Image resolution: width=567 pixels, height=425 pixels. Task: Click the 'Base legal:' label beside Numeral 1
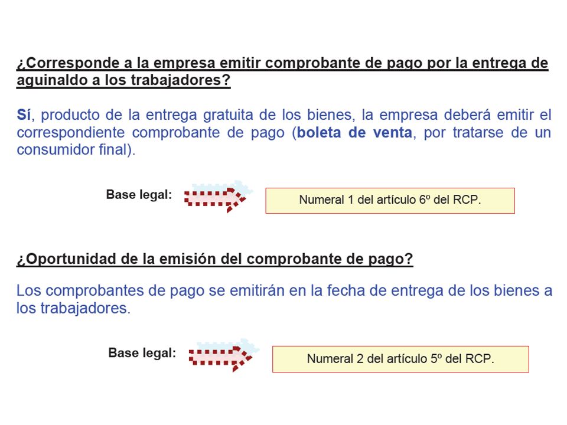point(139,195)
